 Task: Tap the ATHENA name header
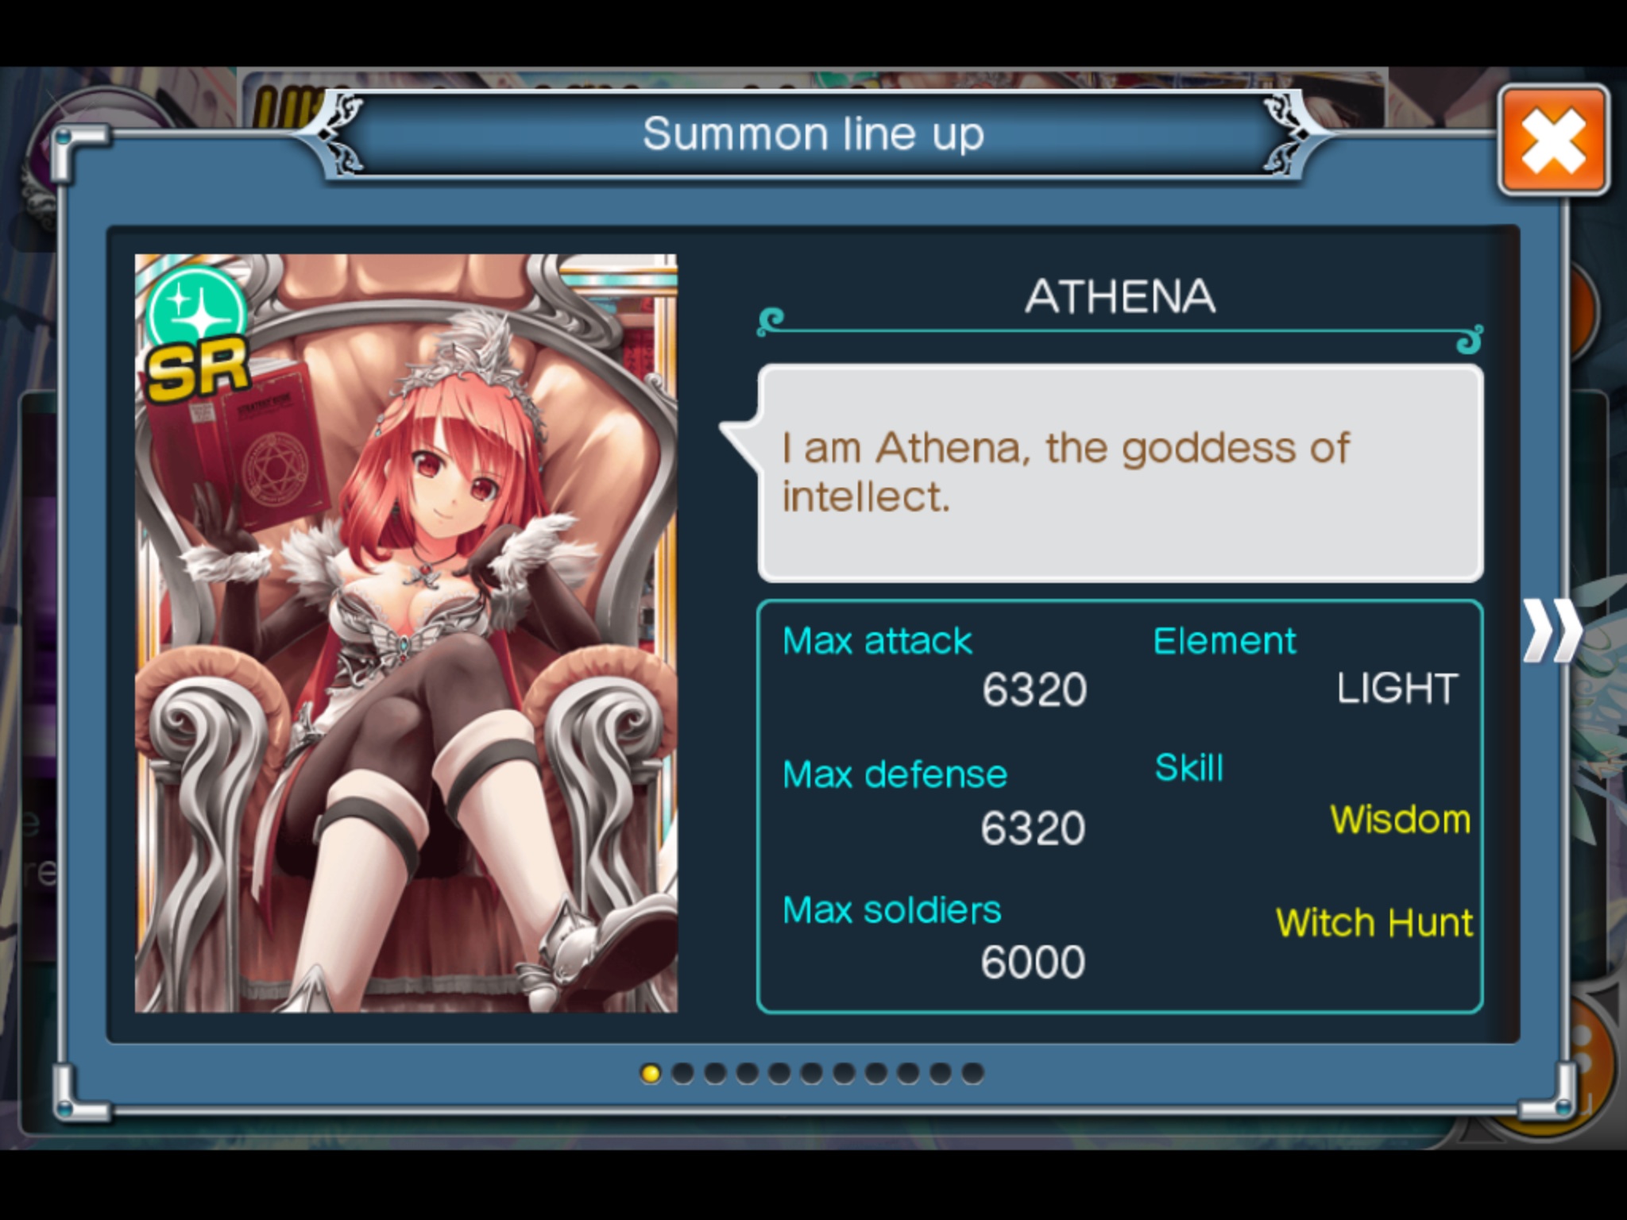click(1119, 296)
